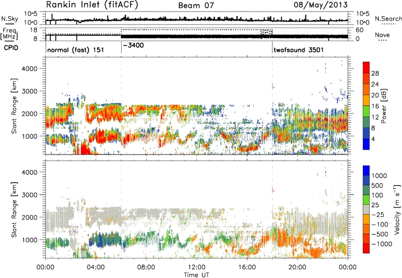Click the N.Sky legend label
Screen dimensions: 402x278
point(10,19)
